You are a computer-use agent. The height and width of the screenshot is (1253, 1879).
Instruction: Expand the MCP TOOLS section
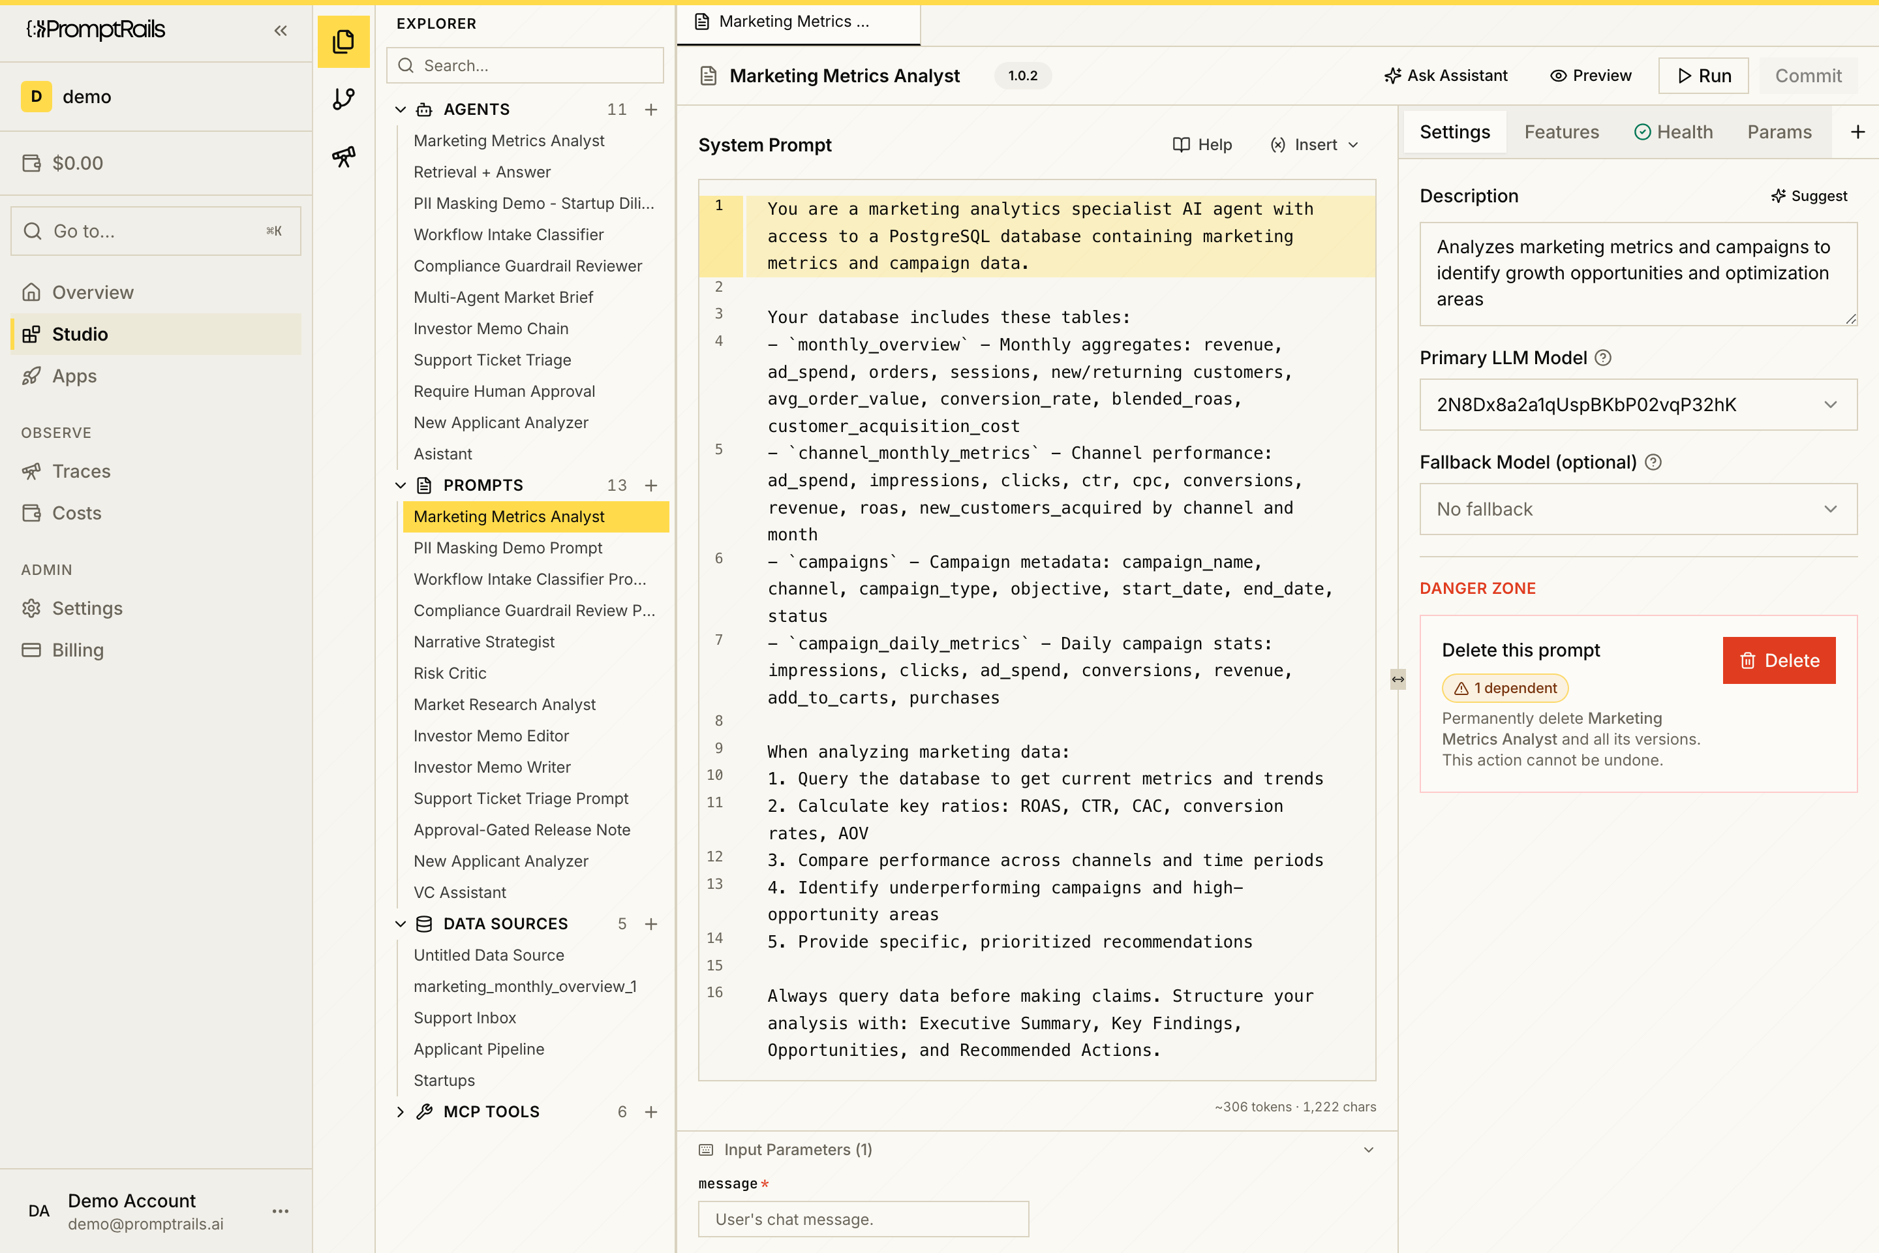(x=400, y=1111)
